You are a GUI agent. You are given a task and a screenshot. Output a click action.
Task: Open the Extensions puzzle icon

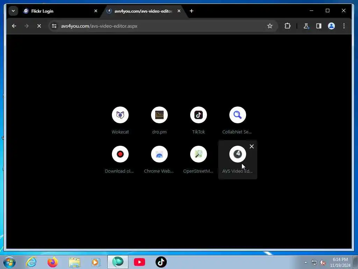(x=287, y=26)
